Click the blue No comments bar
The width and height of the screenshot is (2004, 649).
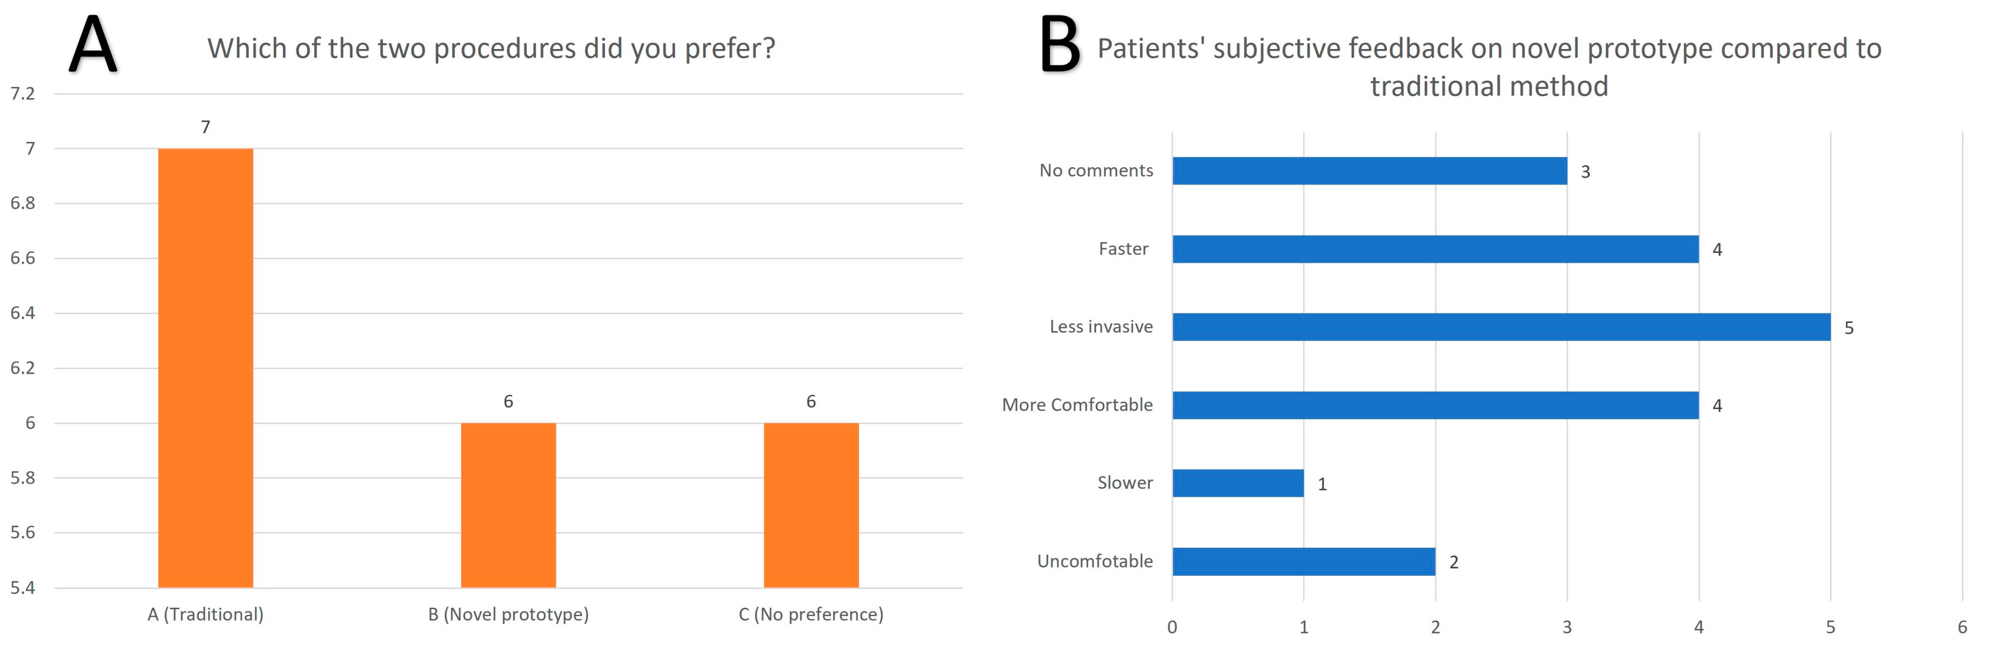(x=1369, y=171)
